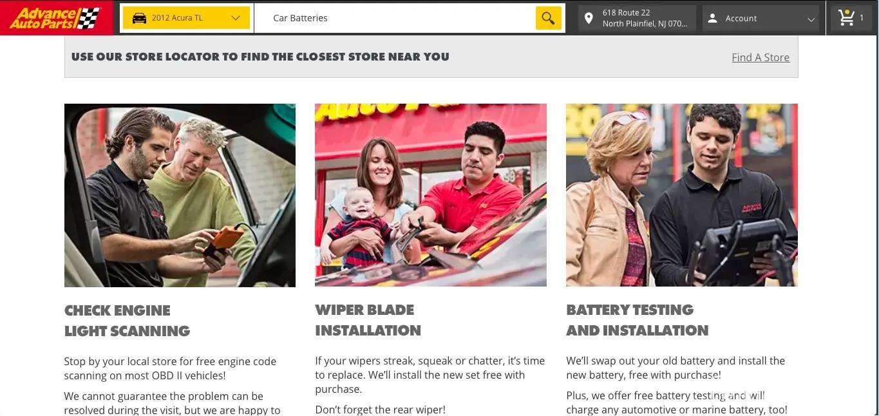Select the Check Engine Light Scanning heading
This screenshot has width=879, height=416.
pos(128,321)
